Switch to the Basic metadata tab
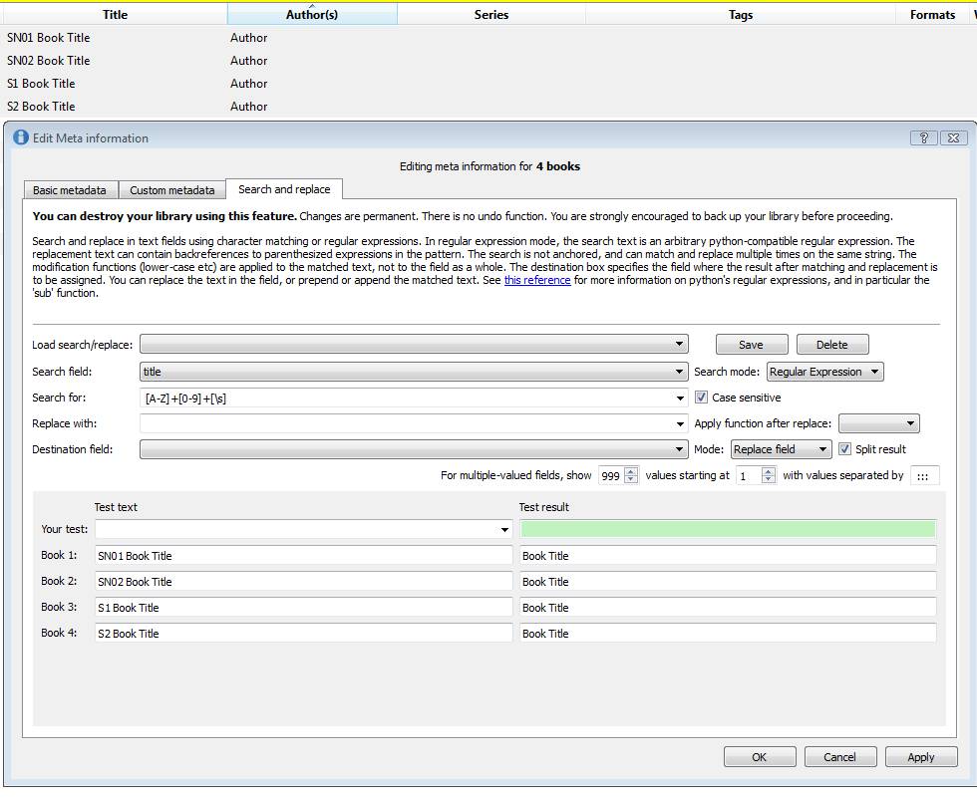The height and width of the screenshot is (801, 977). (70, 190)
